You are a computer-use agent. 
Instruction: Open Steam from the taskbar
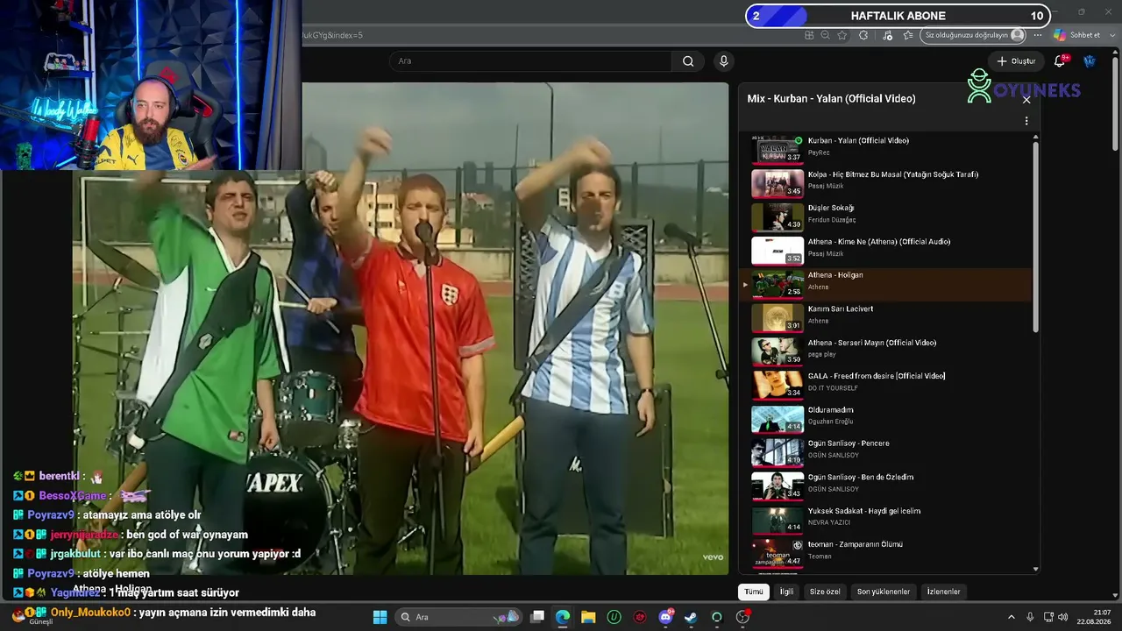coord(691,617)
